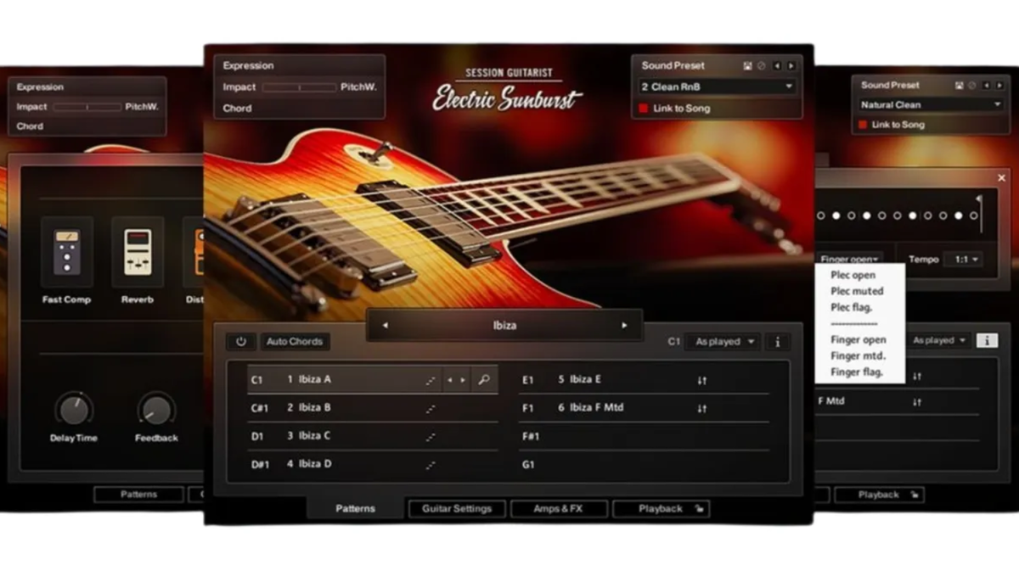Choose Plec muted from the dropdown list
1019x565 pixels.
857,292
